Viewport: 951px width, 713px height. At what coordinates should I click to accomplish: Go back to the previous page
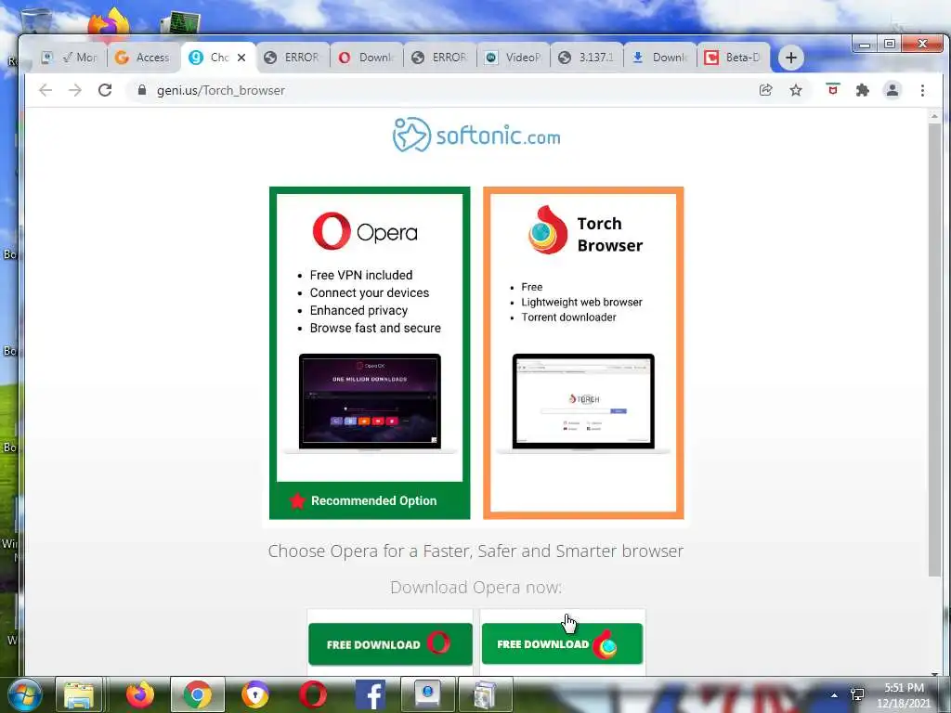tap(46, 90)
